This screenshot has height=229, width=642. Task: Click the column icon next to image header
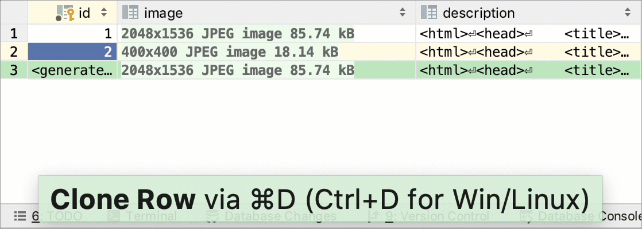tap(130, 13)
